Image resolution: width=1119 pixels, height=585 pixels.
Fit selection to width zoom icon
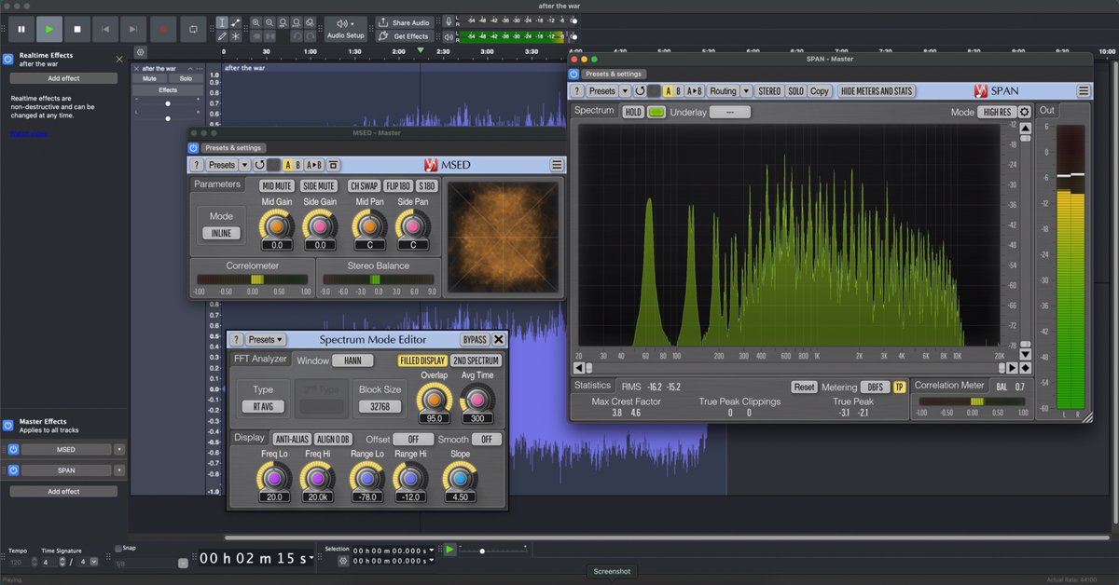[x=283, y=22]
